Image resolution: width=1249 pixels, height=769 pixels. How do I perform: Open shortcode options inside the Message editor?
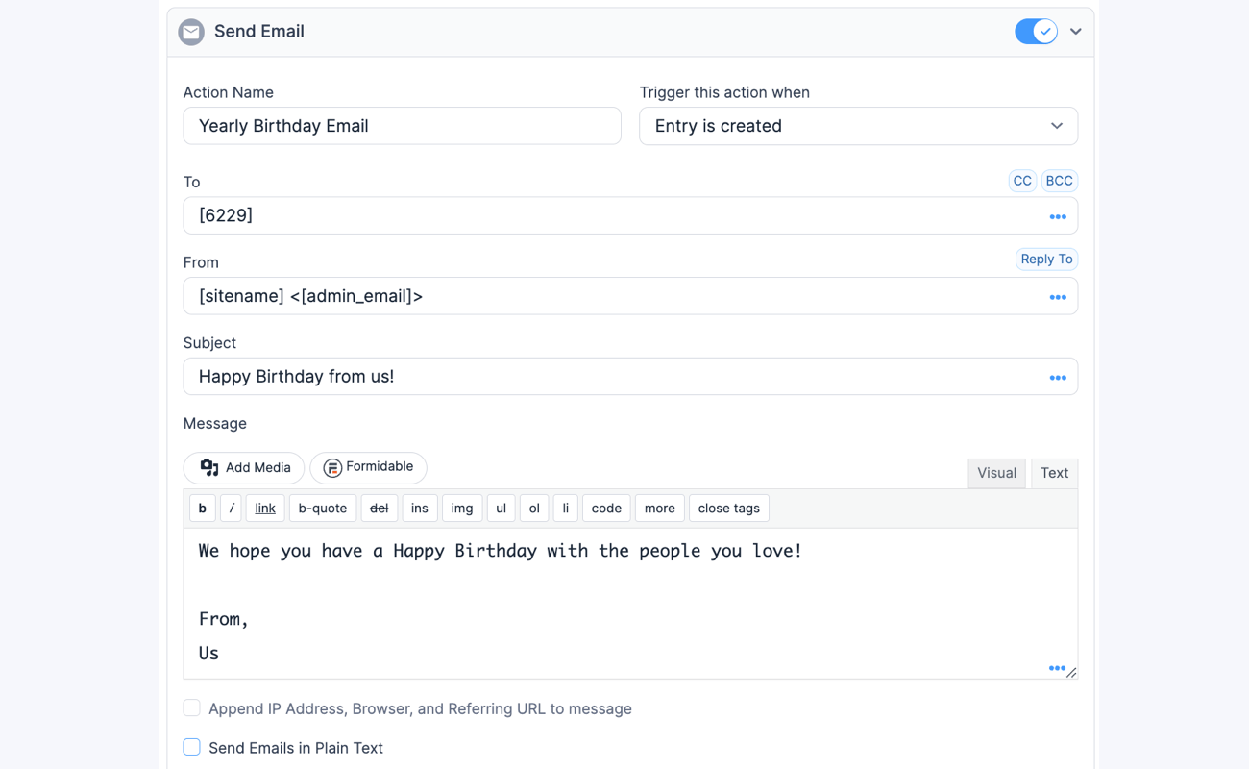click(1058, 667)
